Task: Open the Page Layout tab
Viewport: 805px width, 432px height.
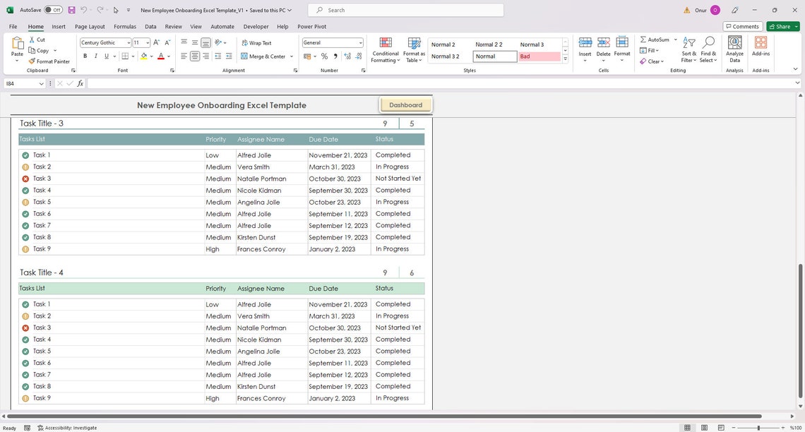Action: [89, 26]
